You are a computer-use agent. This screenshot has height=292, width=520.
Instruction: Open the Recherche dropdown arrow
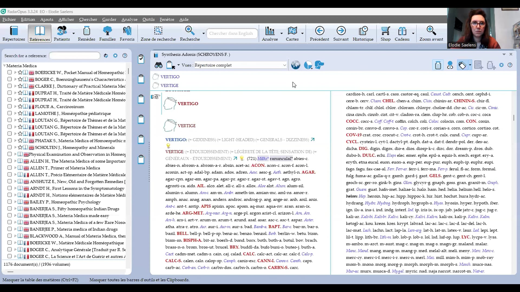click(x=203, y=34)
